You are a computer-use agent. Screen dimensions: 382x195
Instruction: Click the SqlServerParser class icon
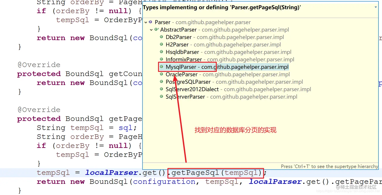[161, 97]
